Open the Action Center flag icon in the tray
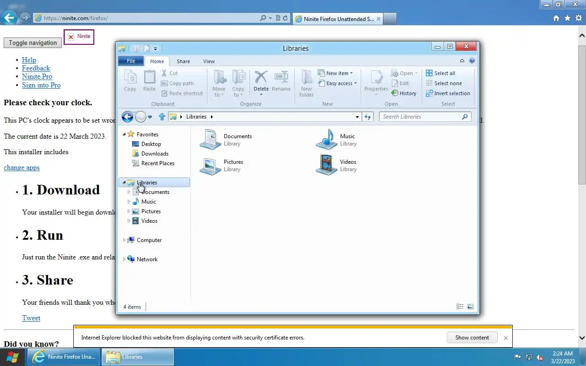The image size is (586, 366). click(518, 357)
